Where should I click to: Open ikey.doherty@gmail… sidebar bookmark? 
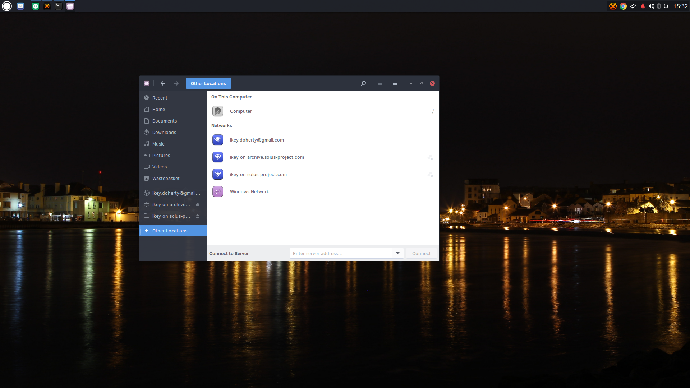pos(173,193)
